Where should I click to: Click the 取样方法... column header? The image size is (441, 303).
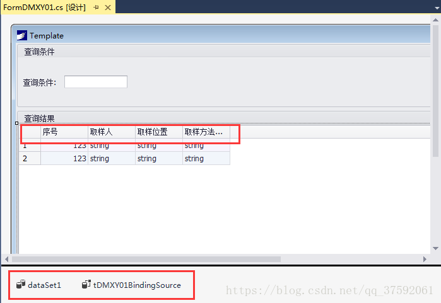click(206, 132)
